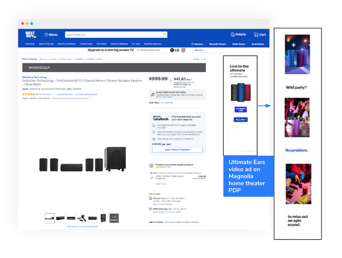Click the totaltech logo

coord(161,118)
